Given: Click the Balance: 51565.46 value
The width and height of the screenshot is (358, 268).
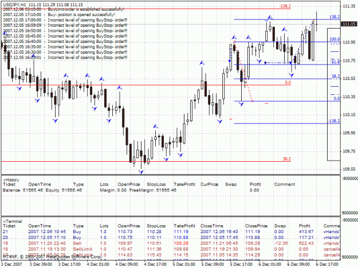Looking at the screenshot, I should (23, 190).
